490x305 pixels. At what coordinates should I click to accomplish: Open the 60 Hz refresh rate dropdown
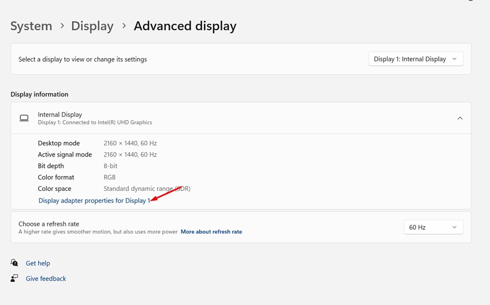433,227
